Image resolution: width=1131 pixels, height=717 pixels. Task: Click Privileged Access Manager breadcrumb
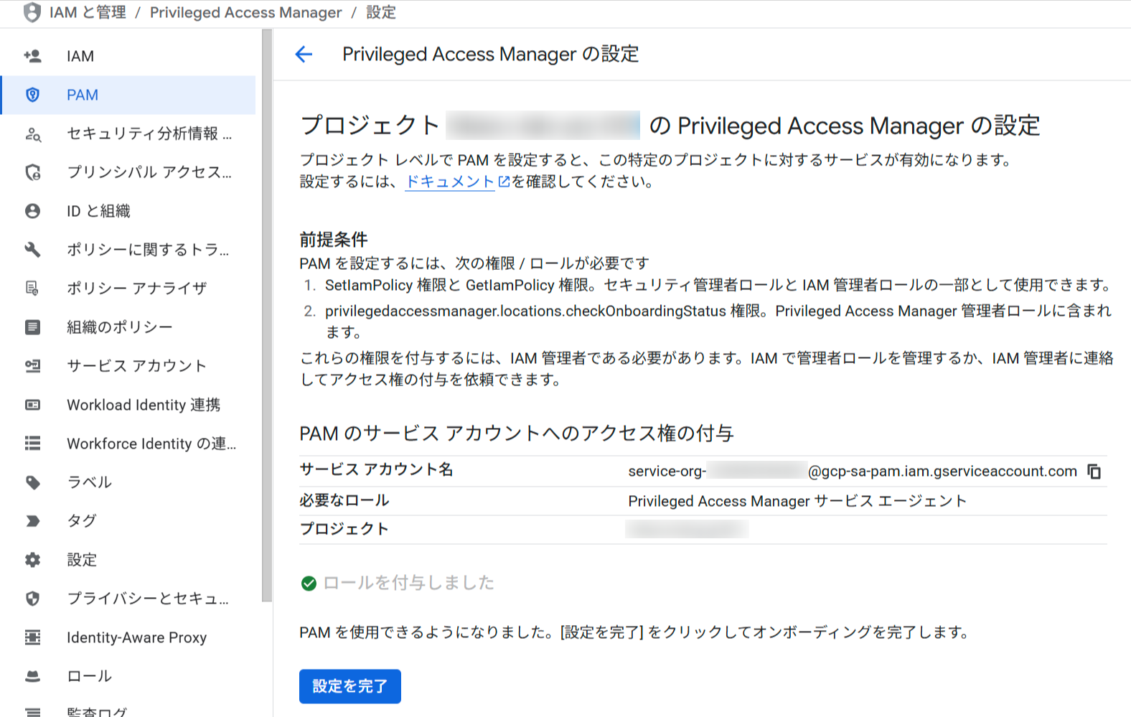click(x=245, y=13)
